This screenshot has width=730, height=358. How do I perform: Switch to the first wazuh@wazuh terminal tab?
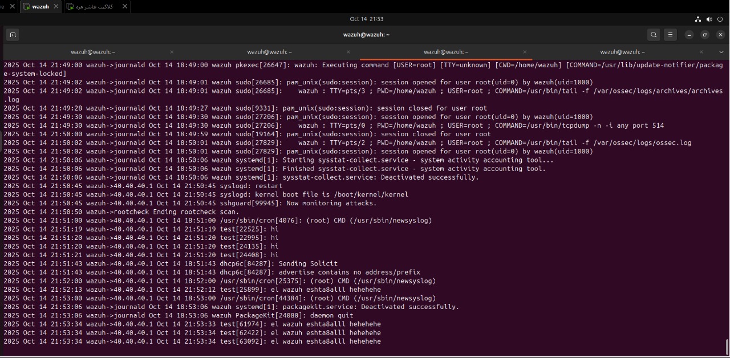93,52
